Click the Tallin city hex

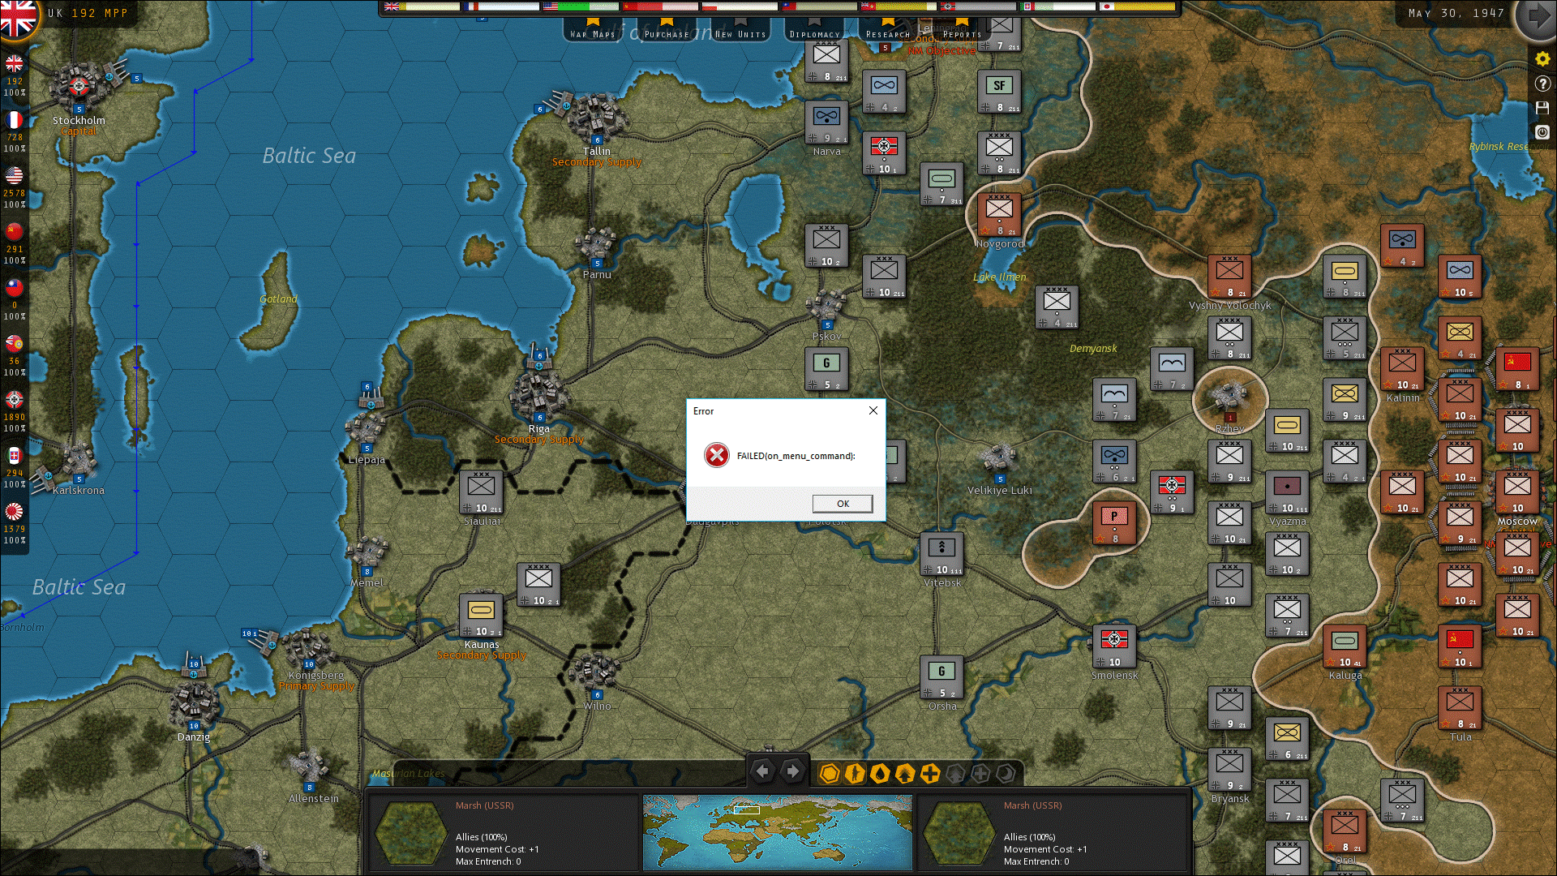coord(597,118)
